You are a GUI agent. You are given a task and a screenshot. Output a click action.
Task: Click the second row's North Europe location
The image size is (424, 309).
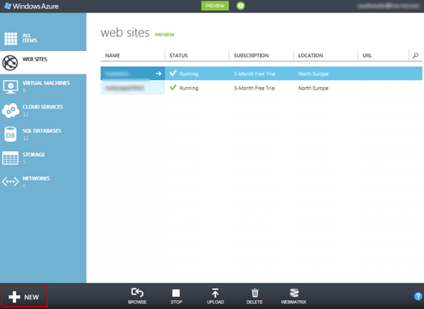(x=313, y=88)
